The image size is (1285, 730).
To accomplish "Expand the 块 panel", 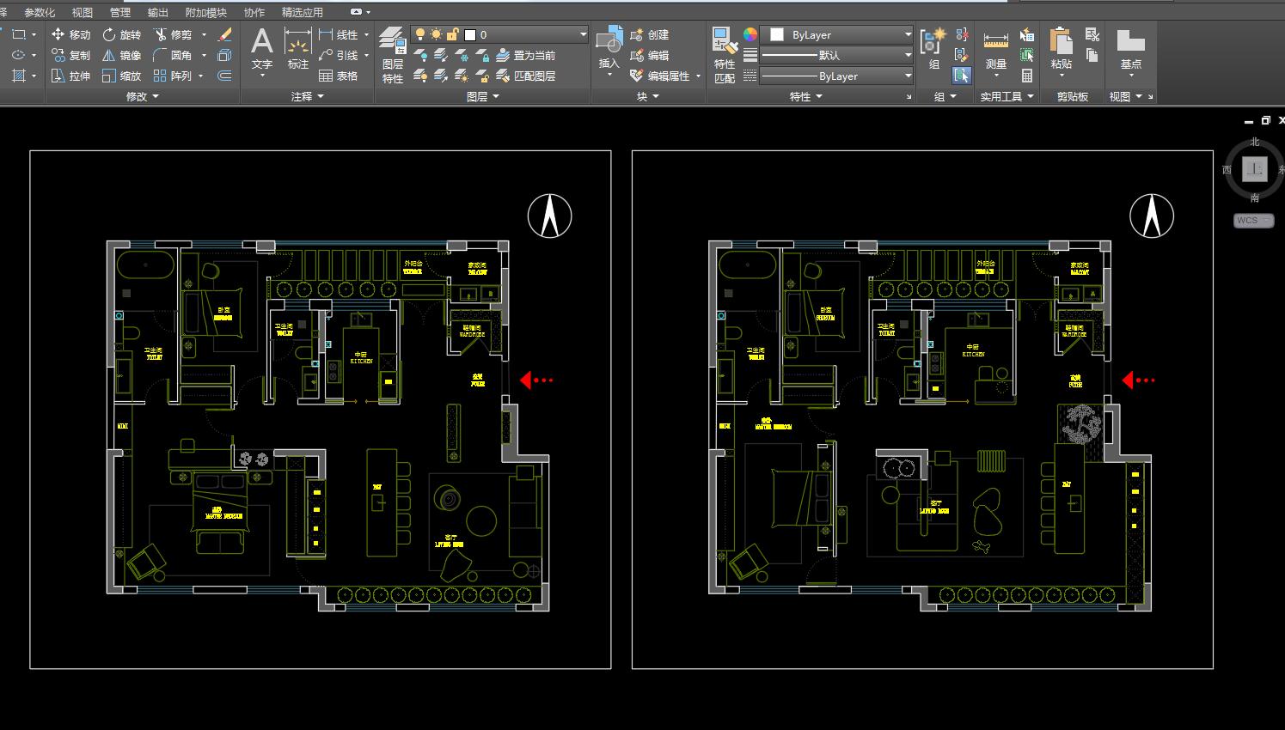I will coord(648,96).
